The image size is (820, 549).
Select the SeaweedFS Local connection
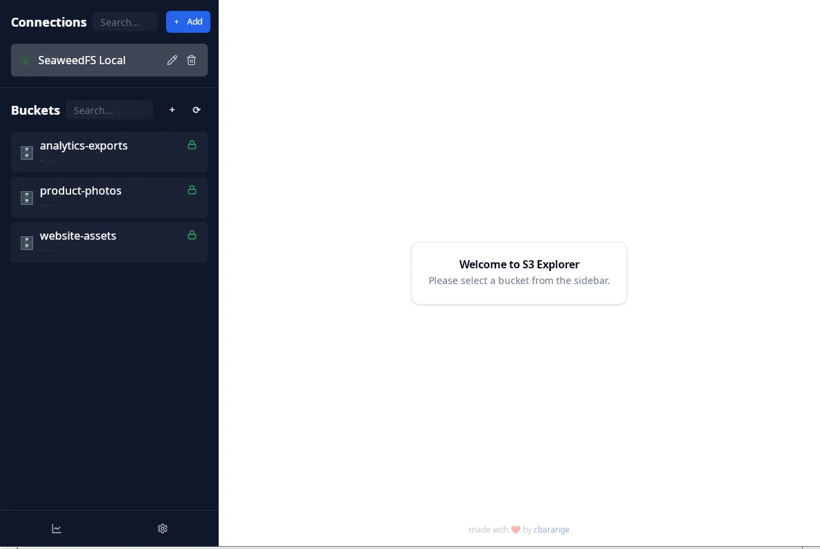109,60
